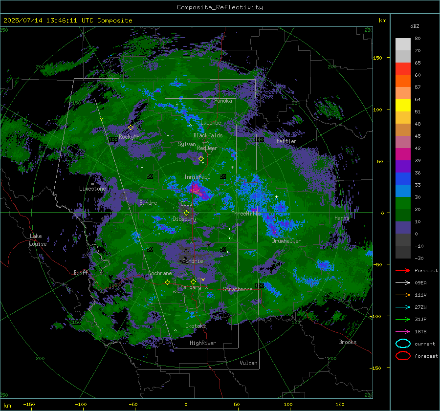Click the 09EA legend text
The width and height of the screenshot is (440, 411).
(420, 283)
